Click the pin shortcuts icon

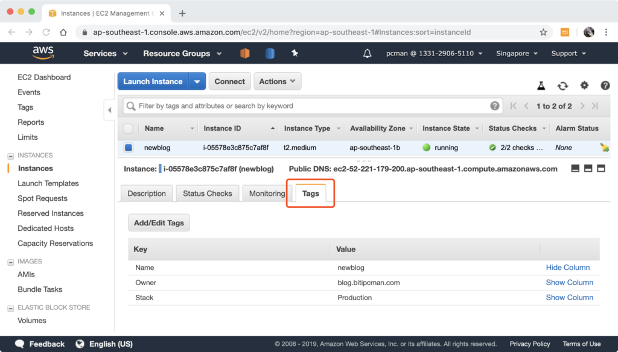tap(295, 53)
